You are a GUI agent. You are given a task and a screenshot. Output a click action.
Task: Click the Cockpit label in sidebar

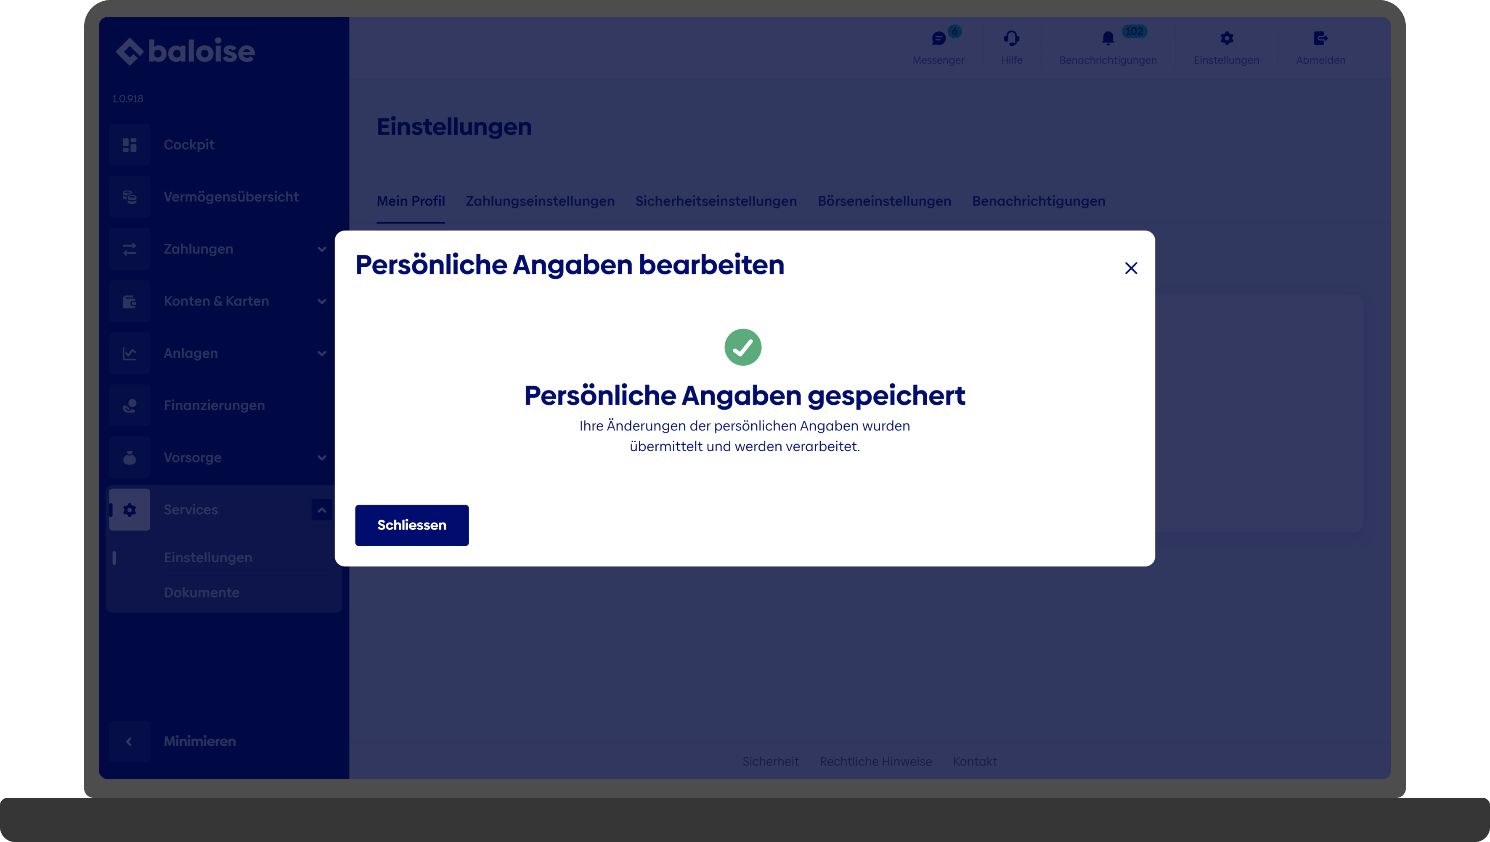point(188,145)
